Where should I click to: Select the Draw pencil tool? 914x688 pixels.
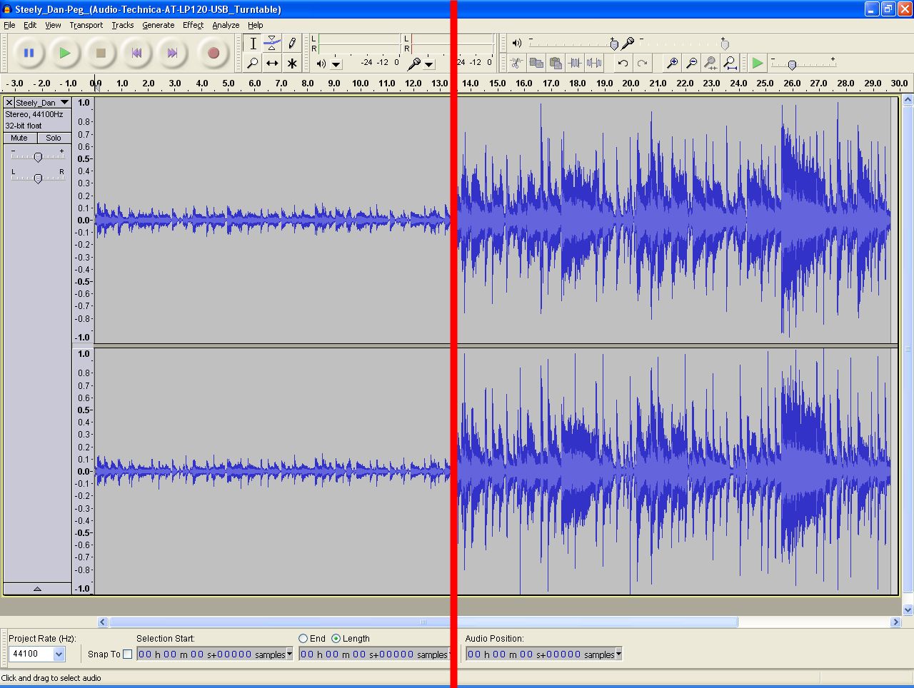coord(292,44)
